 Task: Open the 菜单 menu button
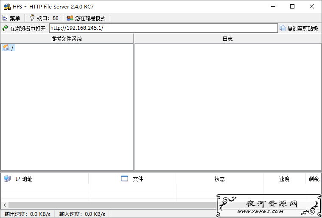(x=11, y=18)
